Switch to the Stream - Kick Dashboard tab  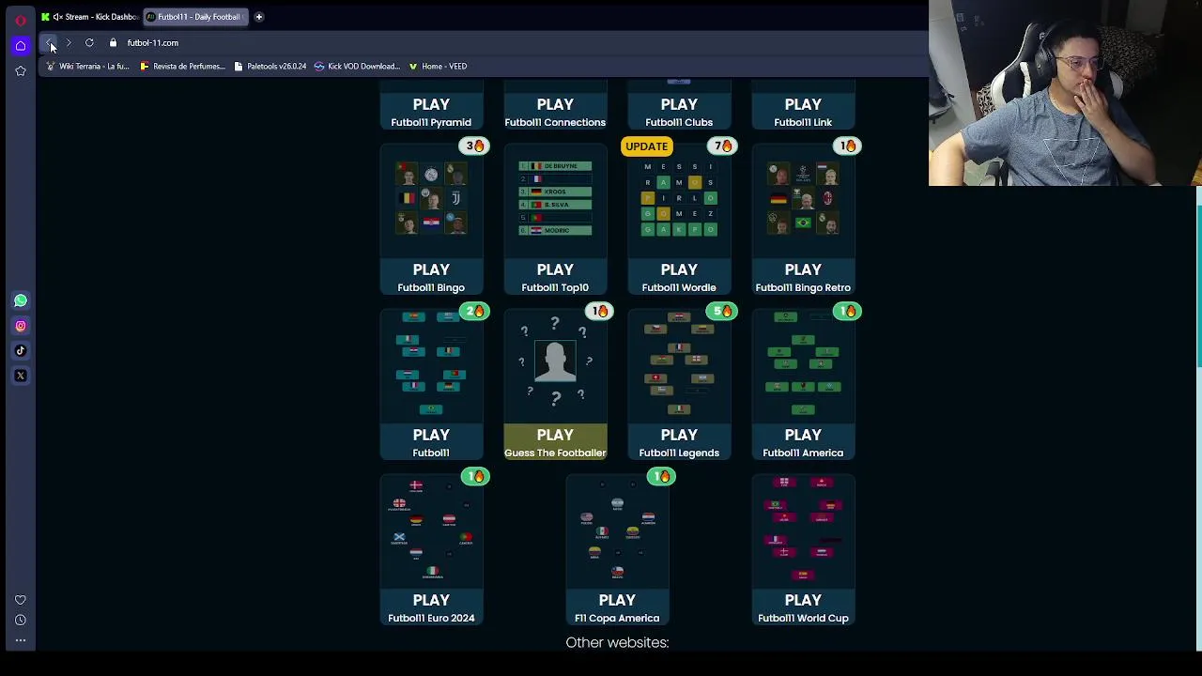(89, 17)
